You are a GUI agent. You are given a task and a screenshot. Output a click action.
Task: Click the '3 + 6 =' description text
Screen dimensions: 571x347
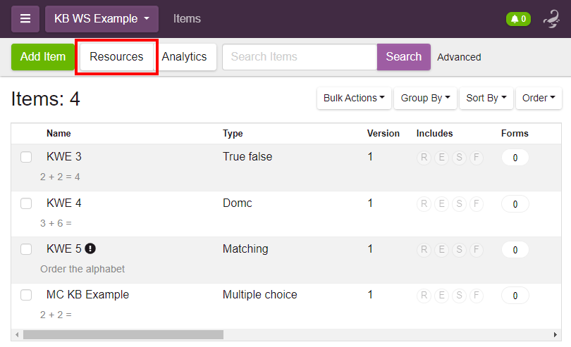point(56,223)
